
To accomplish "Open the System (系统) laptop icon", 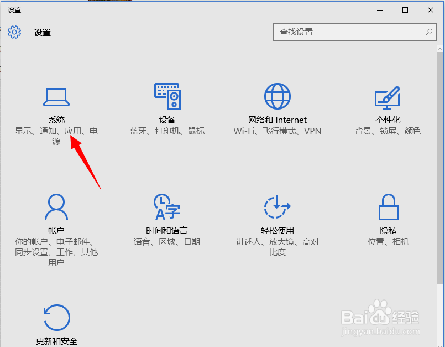I will tap(56, 97).
